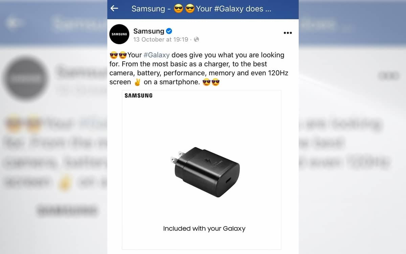Image resolution: width=406 pixels, height=254 pixels.
Task: Click the '120Hz' text in the post
Action: [277, 73]
